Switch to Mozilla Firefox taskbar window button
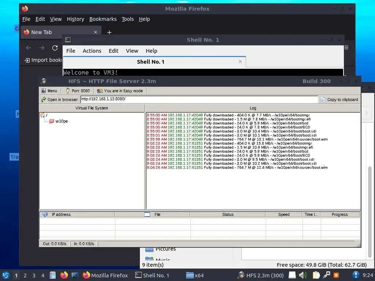Viewport: 375px width, 281px height. 105,275
